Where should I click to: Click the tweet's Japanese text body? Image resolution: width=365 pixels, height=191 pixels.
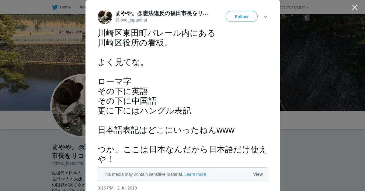click(182, 96)
